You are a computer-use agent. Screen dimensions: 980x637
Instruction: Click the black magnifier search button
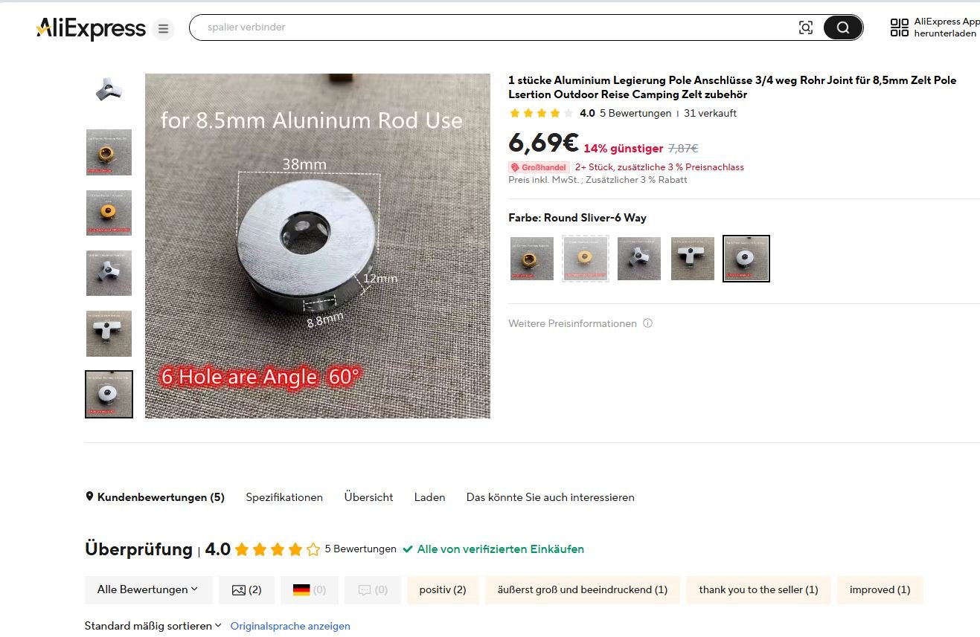point(842,28)
